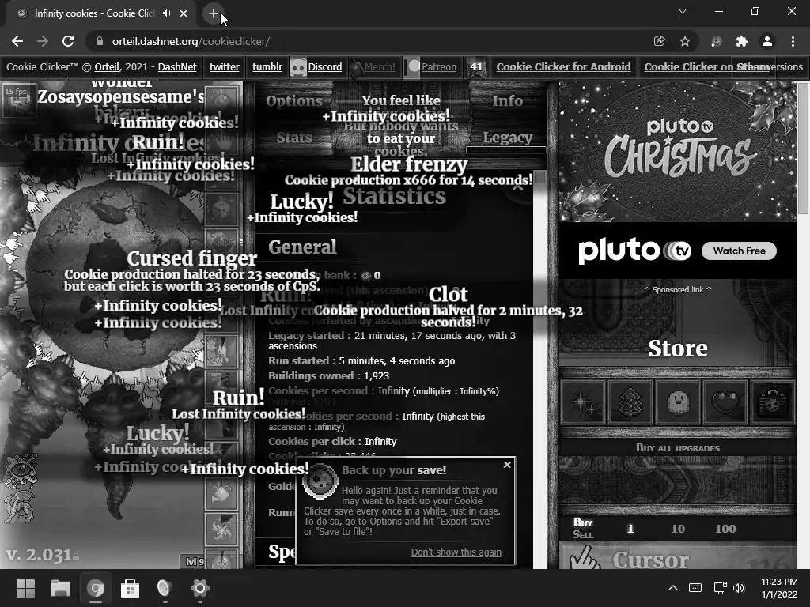The image size is (810, 607).
Task: Buy the Cursor building
Action: pyautogui.click(x=677, y=557)
